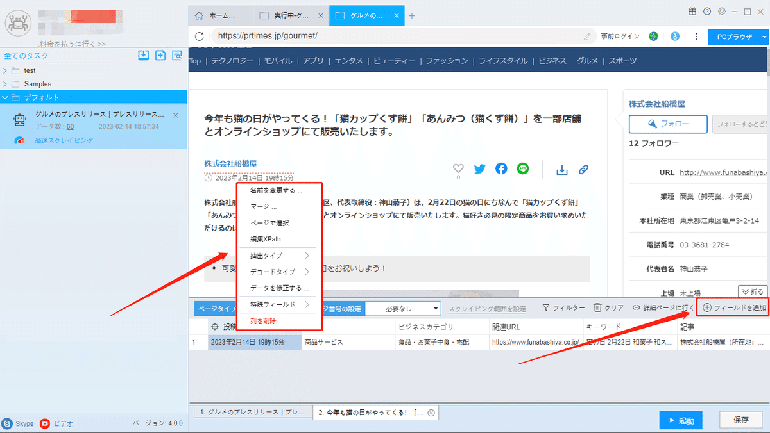Click the crab avatar profile icon

pos(18,24)
